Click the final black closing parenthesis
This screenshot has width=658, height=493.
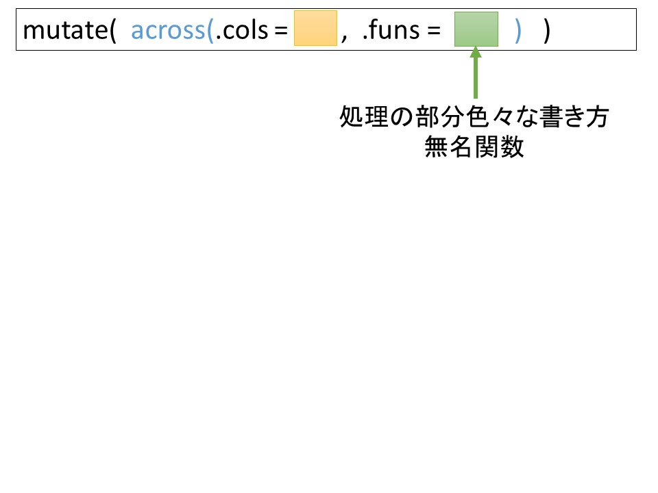pos(546,31)
